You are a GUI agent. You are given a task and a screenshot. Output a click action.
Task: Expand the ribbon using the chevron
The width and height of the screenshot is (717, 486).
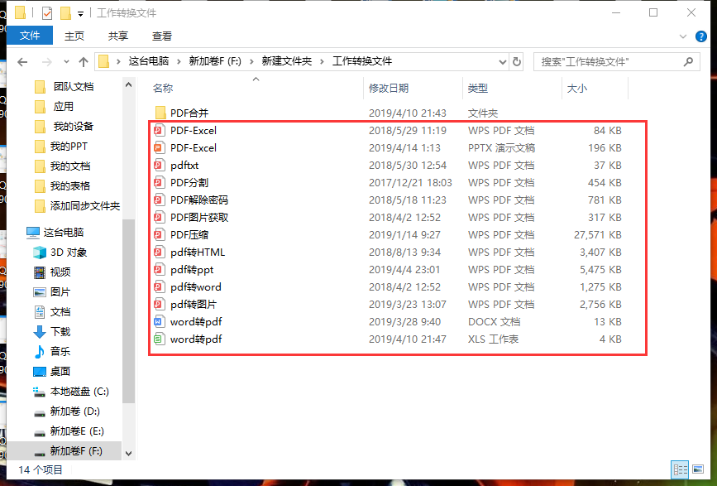(x=681, y=36)
